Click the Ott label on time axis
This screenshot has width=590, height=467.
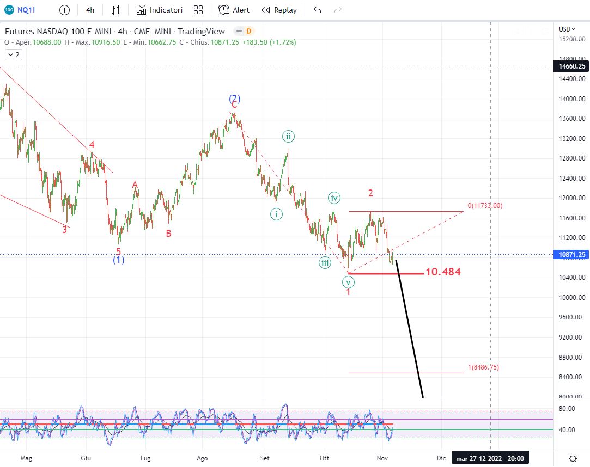click(324, 458)
